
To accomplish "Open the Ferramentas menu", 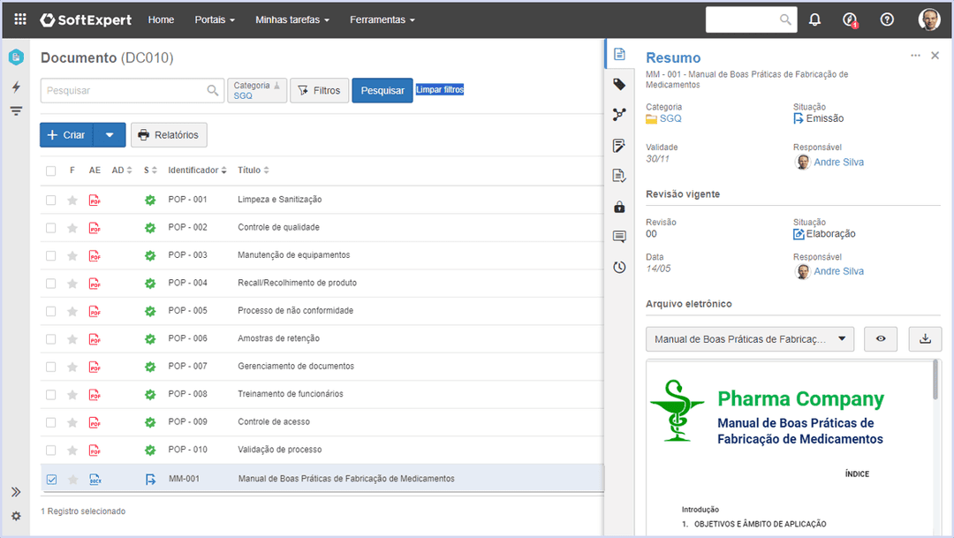I will [382, 20].
